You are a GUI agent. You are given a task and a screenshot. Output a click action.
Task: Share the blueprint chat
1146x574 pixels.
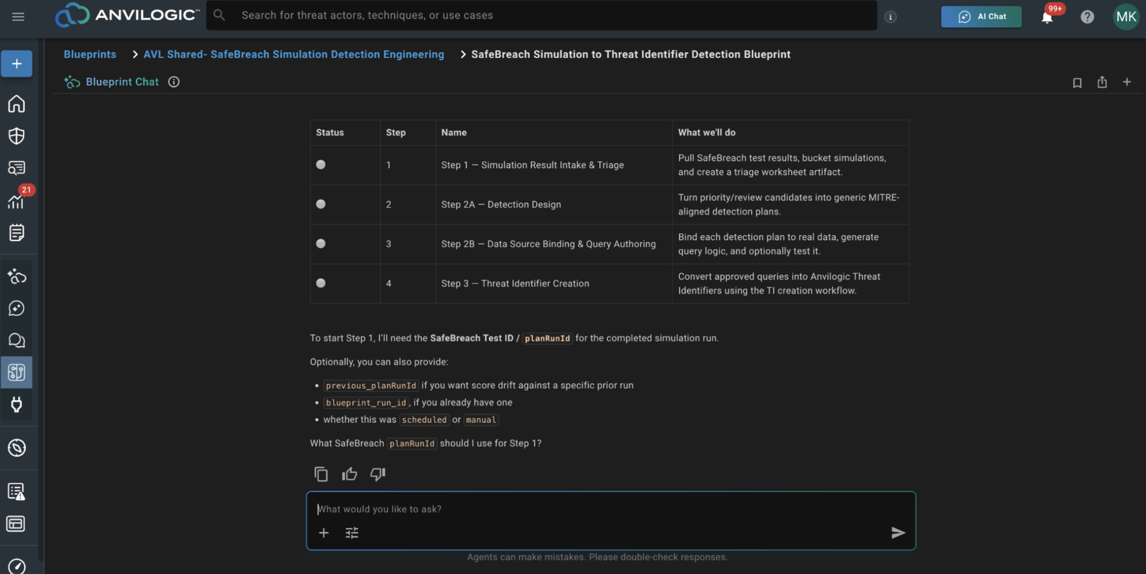[1102, 82]
